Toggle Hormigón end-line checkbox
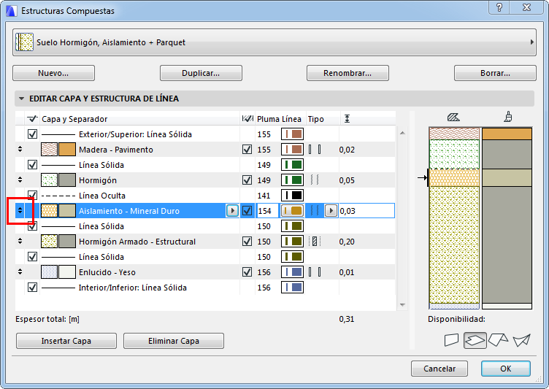The image size is (549, 389). [x=247, y=180]
